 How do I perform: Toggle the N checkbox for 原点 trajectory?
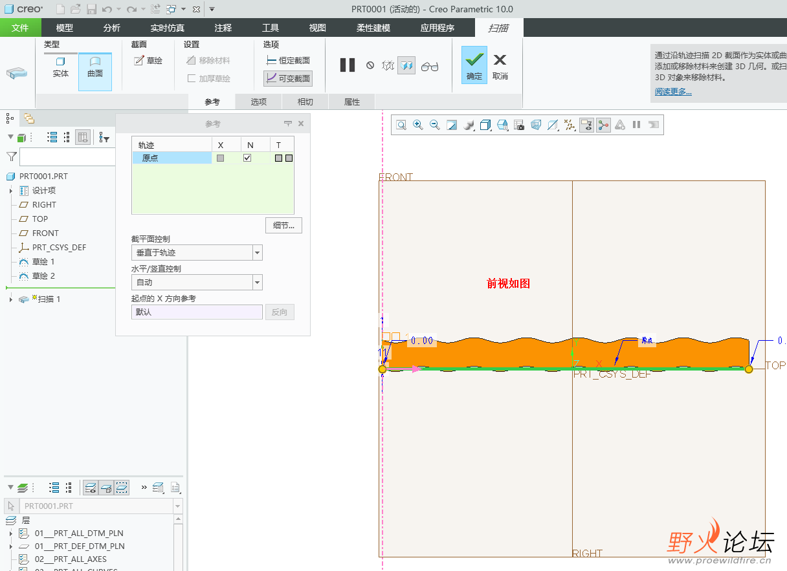pos(247,158)
